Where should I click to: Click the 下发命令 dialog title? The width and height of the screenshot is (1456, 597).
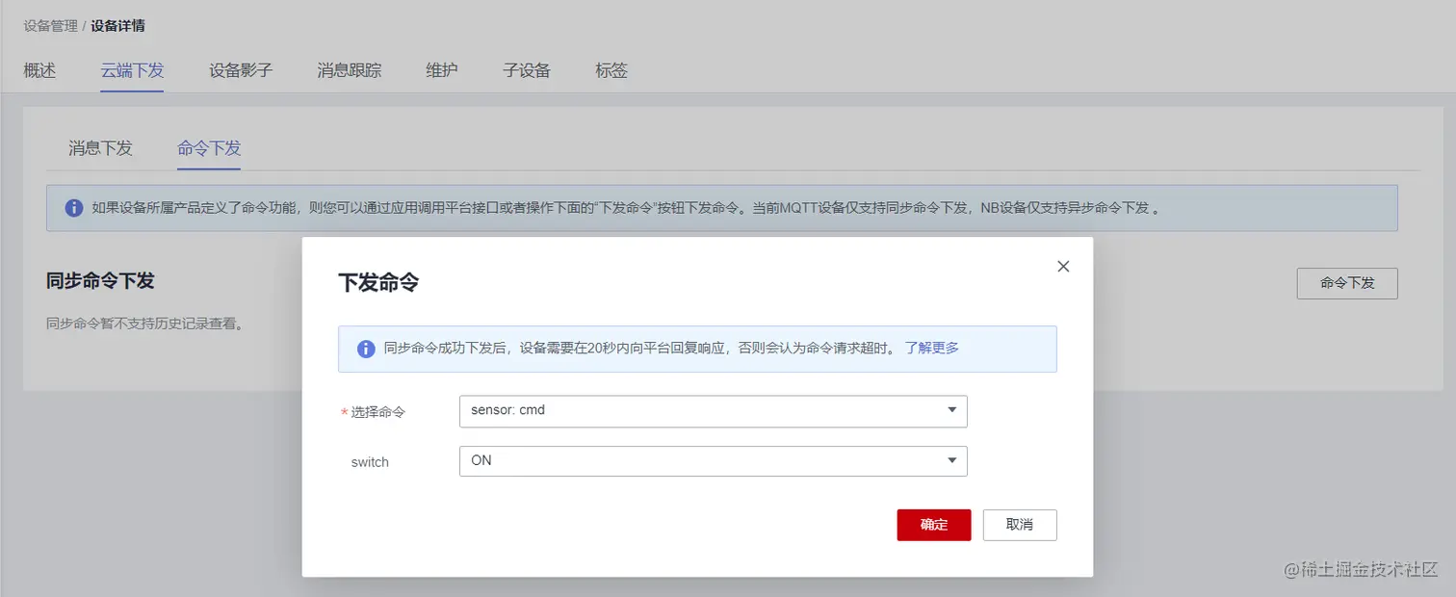[x=378, y=282]
